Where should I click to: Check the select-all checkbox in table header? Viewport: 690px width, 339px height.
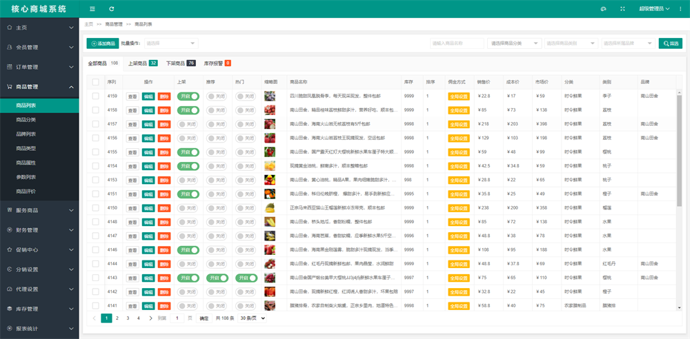click(x=95, y=82)
